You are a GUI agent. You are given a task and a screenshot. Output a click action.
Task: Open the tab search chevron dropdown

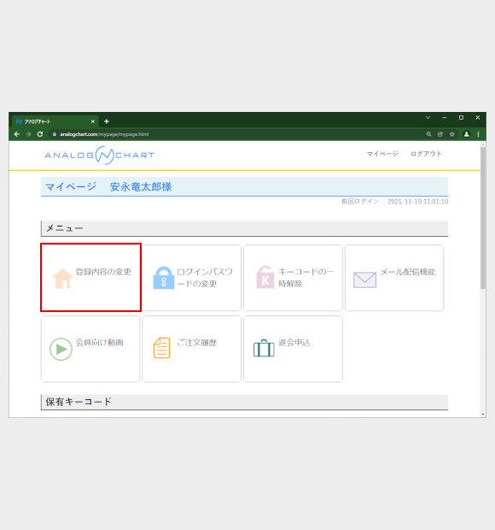tap(428, 118)
